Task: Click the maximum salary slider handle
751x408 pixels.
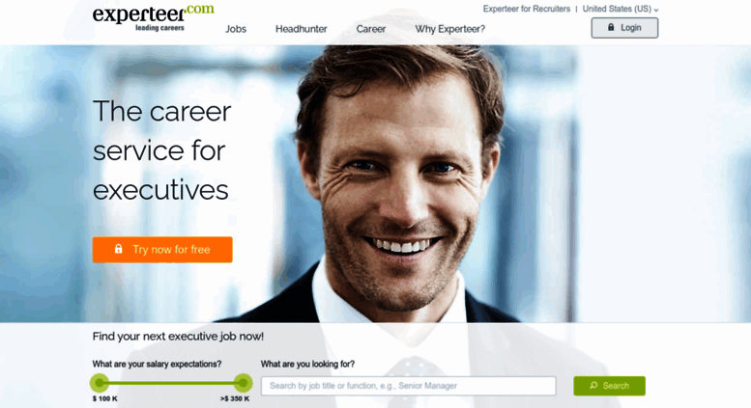Action: (243, 383)
